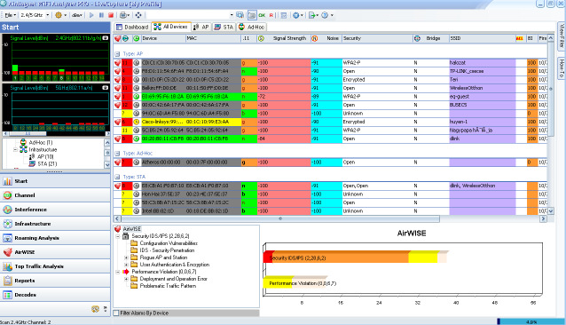Open the Reports navigation screen
Image resolution: width=566 pixels, height=325 pixels.
pos(55,281)
